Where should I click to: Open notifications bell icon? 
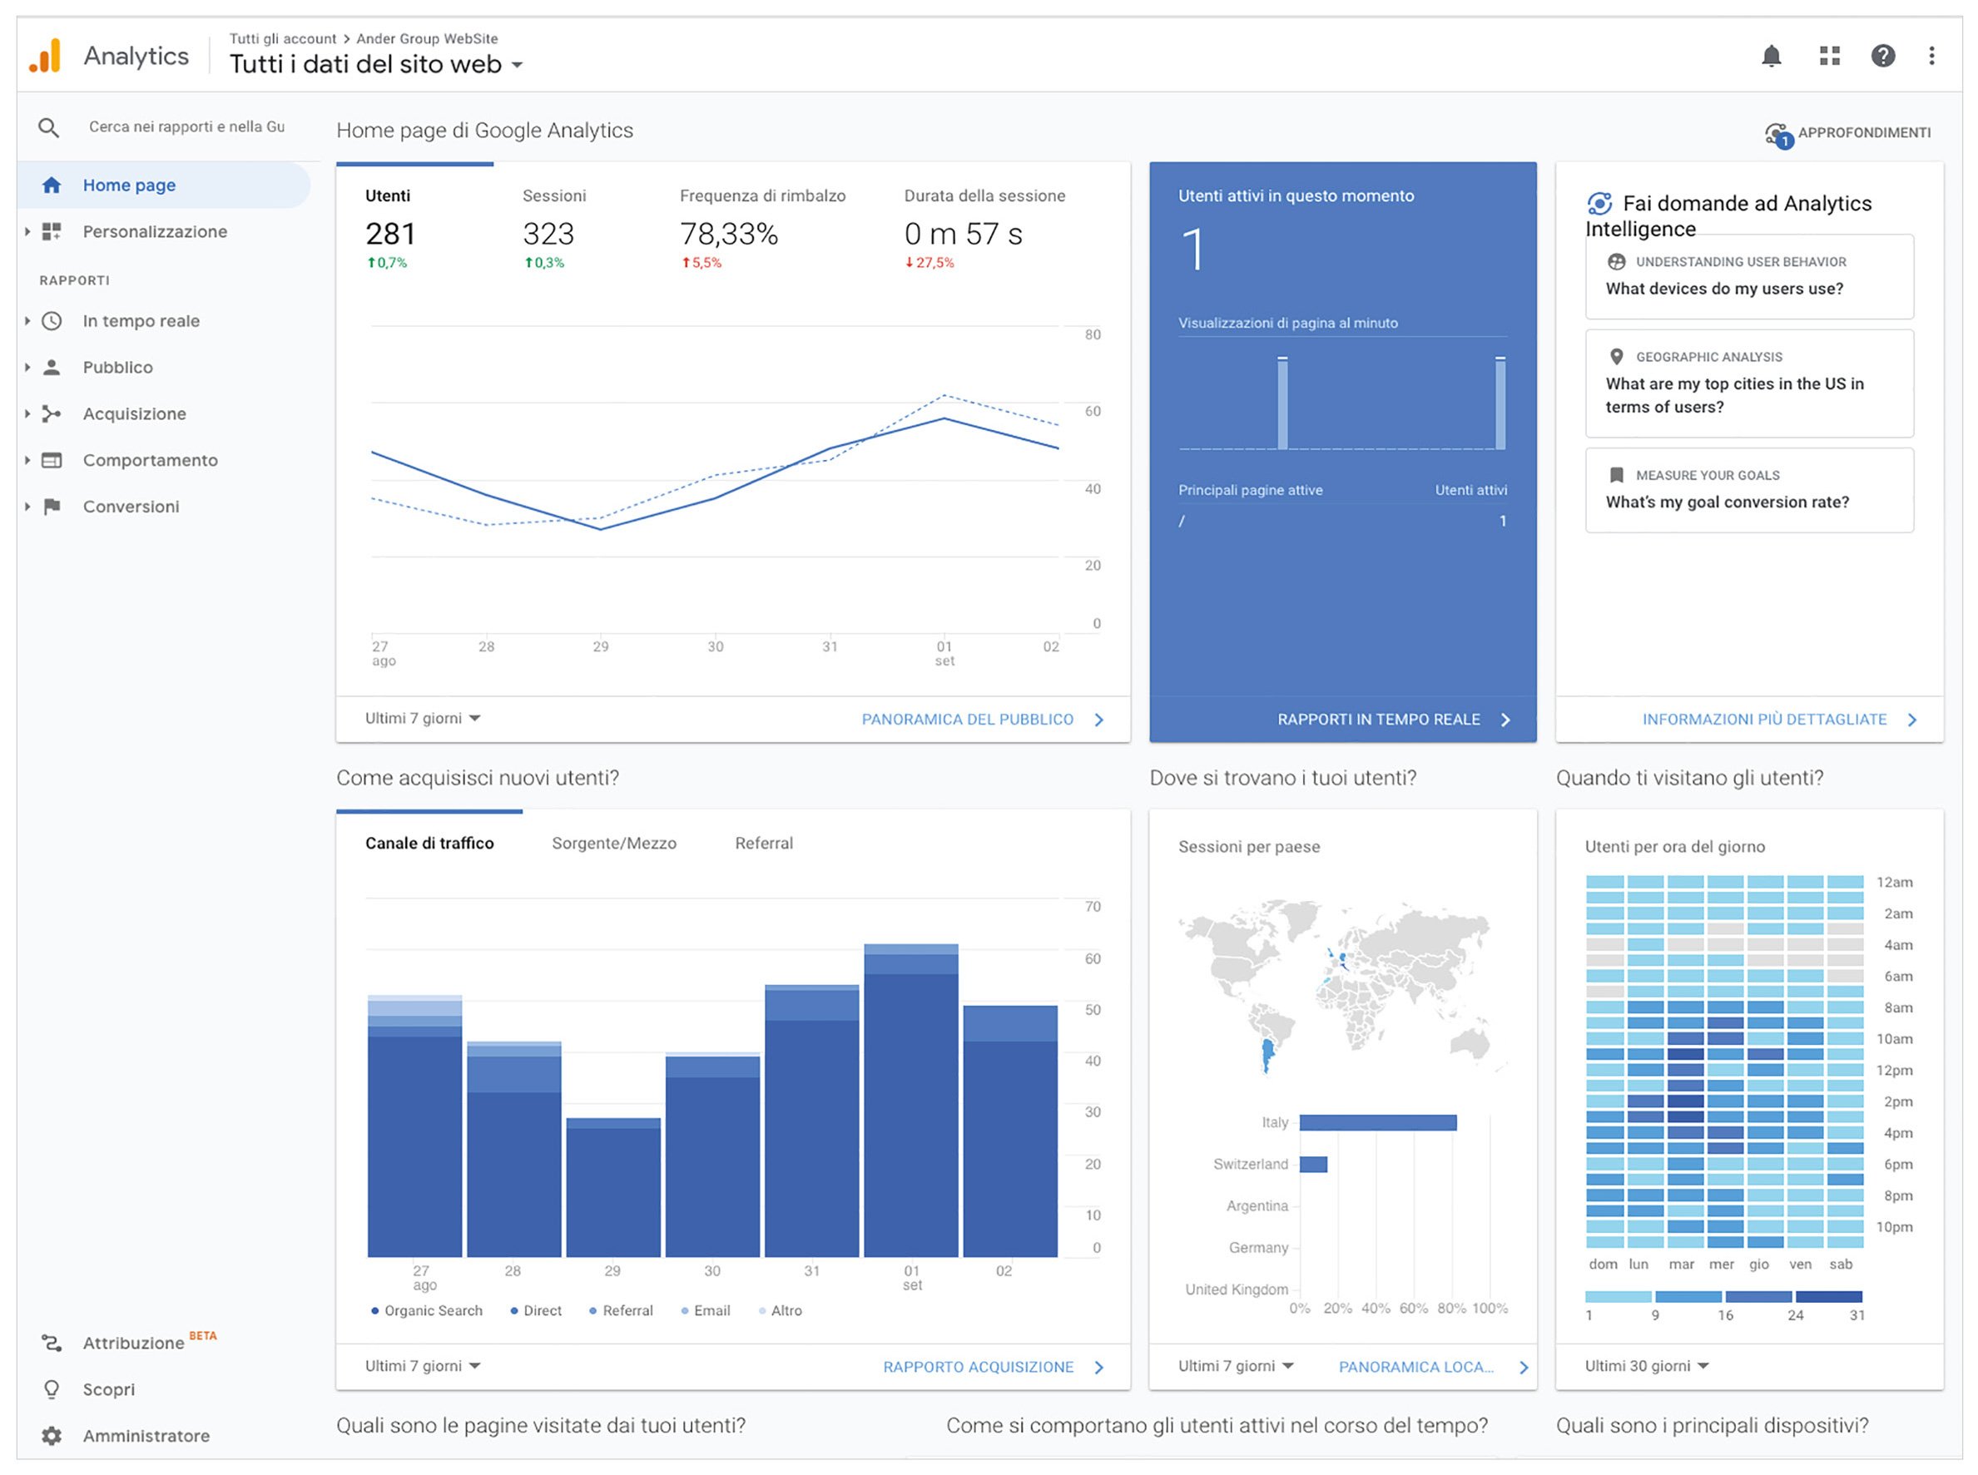pyautogui.click(x=1771, y=57)
